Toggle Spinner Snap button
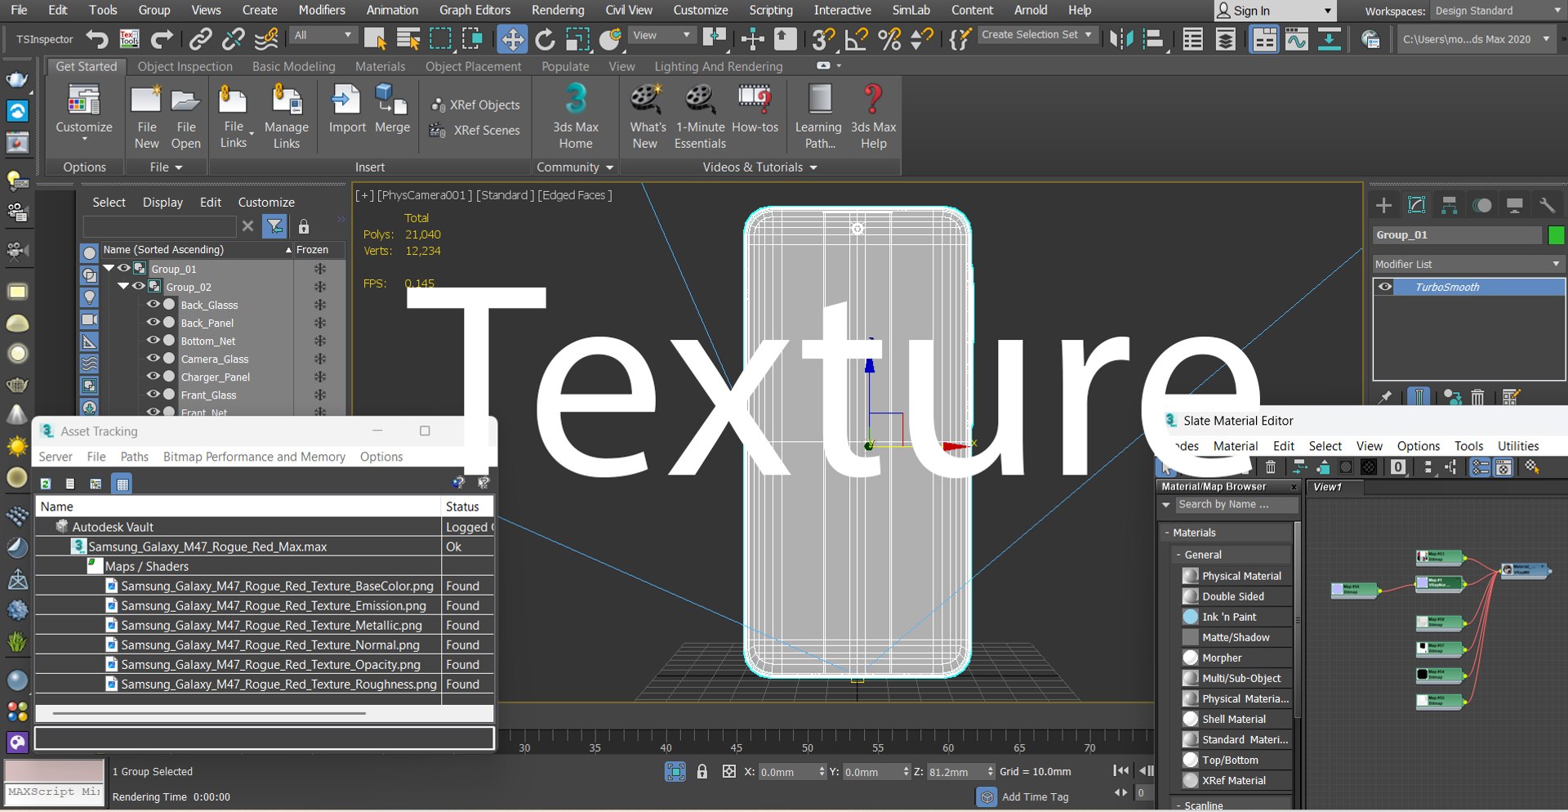1568x812 pixels. click(x=922, y=39)
